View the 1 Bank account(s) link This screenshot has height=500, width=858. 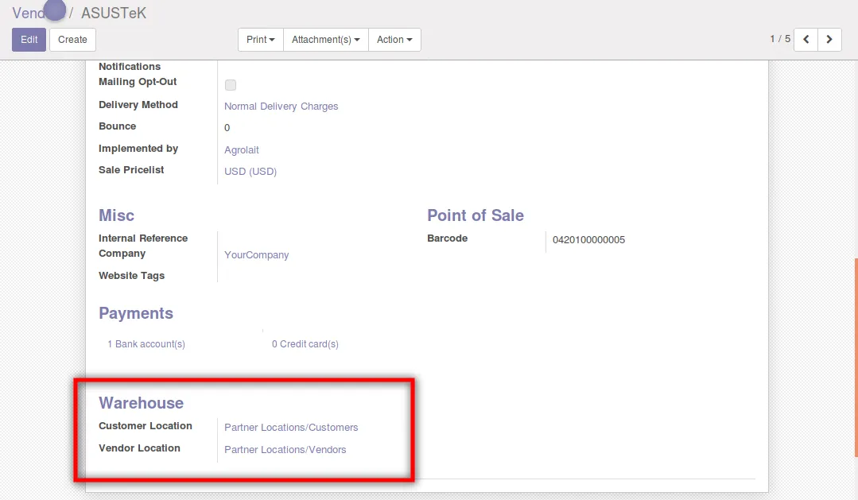(146, 344)
